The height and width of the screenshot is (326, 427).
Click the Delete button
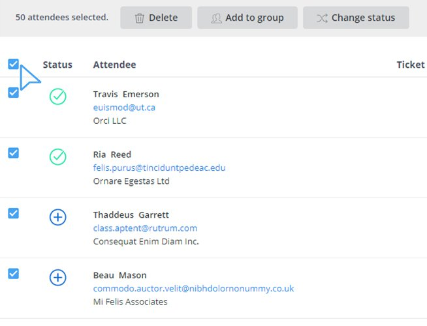coord(156,18)
